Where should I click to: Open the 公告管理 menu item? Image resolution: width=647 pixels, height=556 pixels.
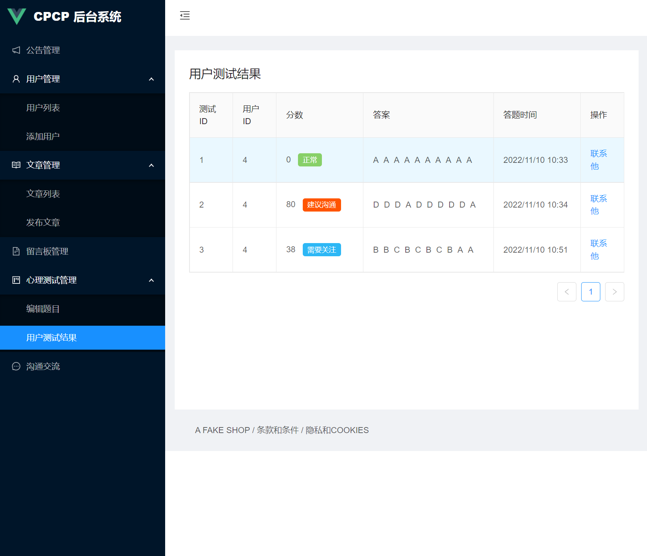(83, 50)
